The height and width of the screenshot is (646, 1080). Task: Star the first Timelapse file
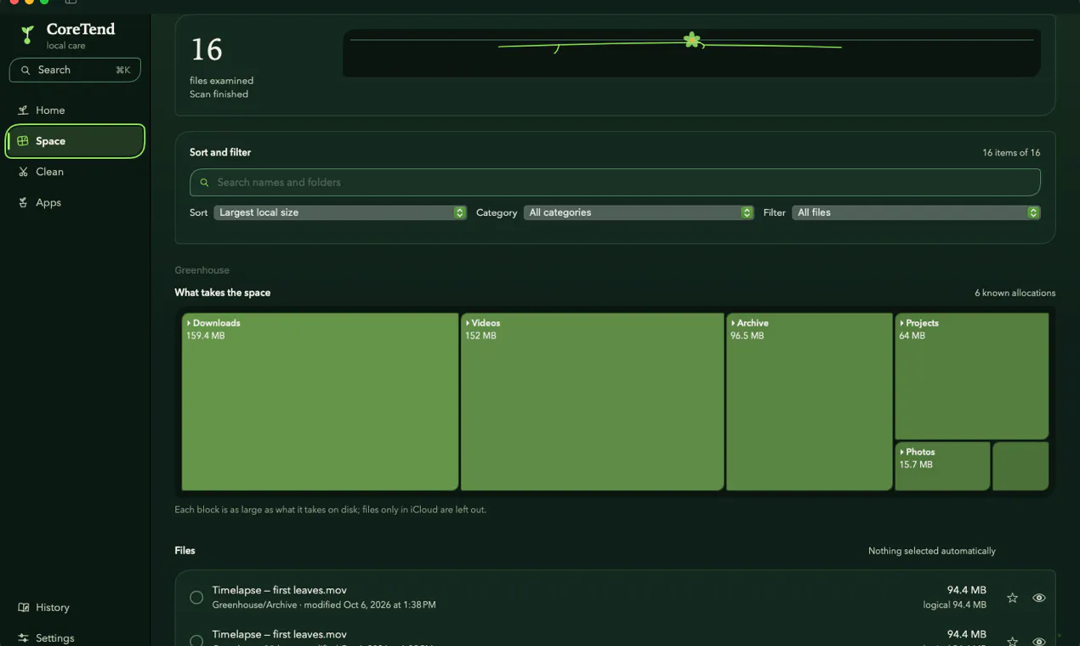(x=1012, y=598)
